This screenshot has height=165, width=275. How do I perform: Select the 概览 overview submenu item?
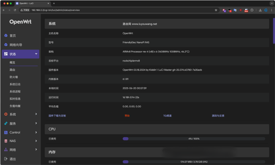[12, 62]
